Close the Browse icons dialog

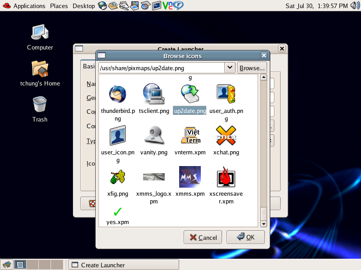[264, 55]
